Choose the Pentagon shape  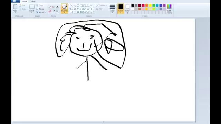78,9
